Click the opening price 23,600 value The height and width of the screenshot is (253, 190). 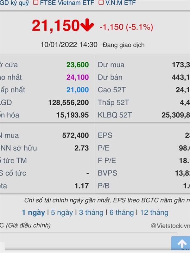78,65
